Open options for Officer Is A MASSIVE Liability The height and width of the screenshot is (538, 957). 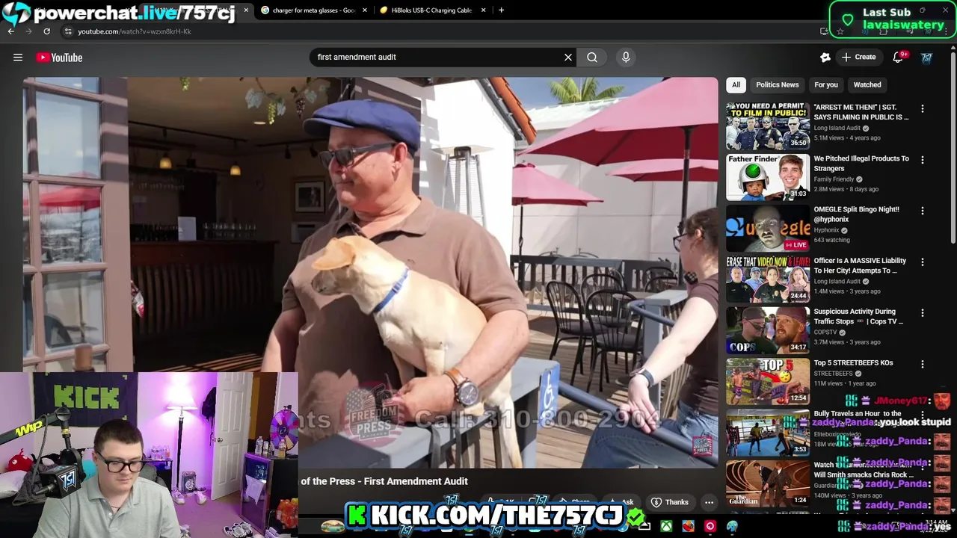point(922,262)
